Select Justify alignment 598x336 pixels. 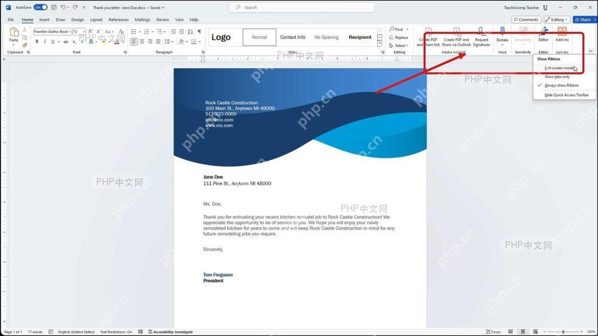(x=158, y=42)
